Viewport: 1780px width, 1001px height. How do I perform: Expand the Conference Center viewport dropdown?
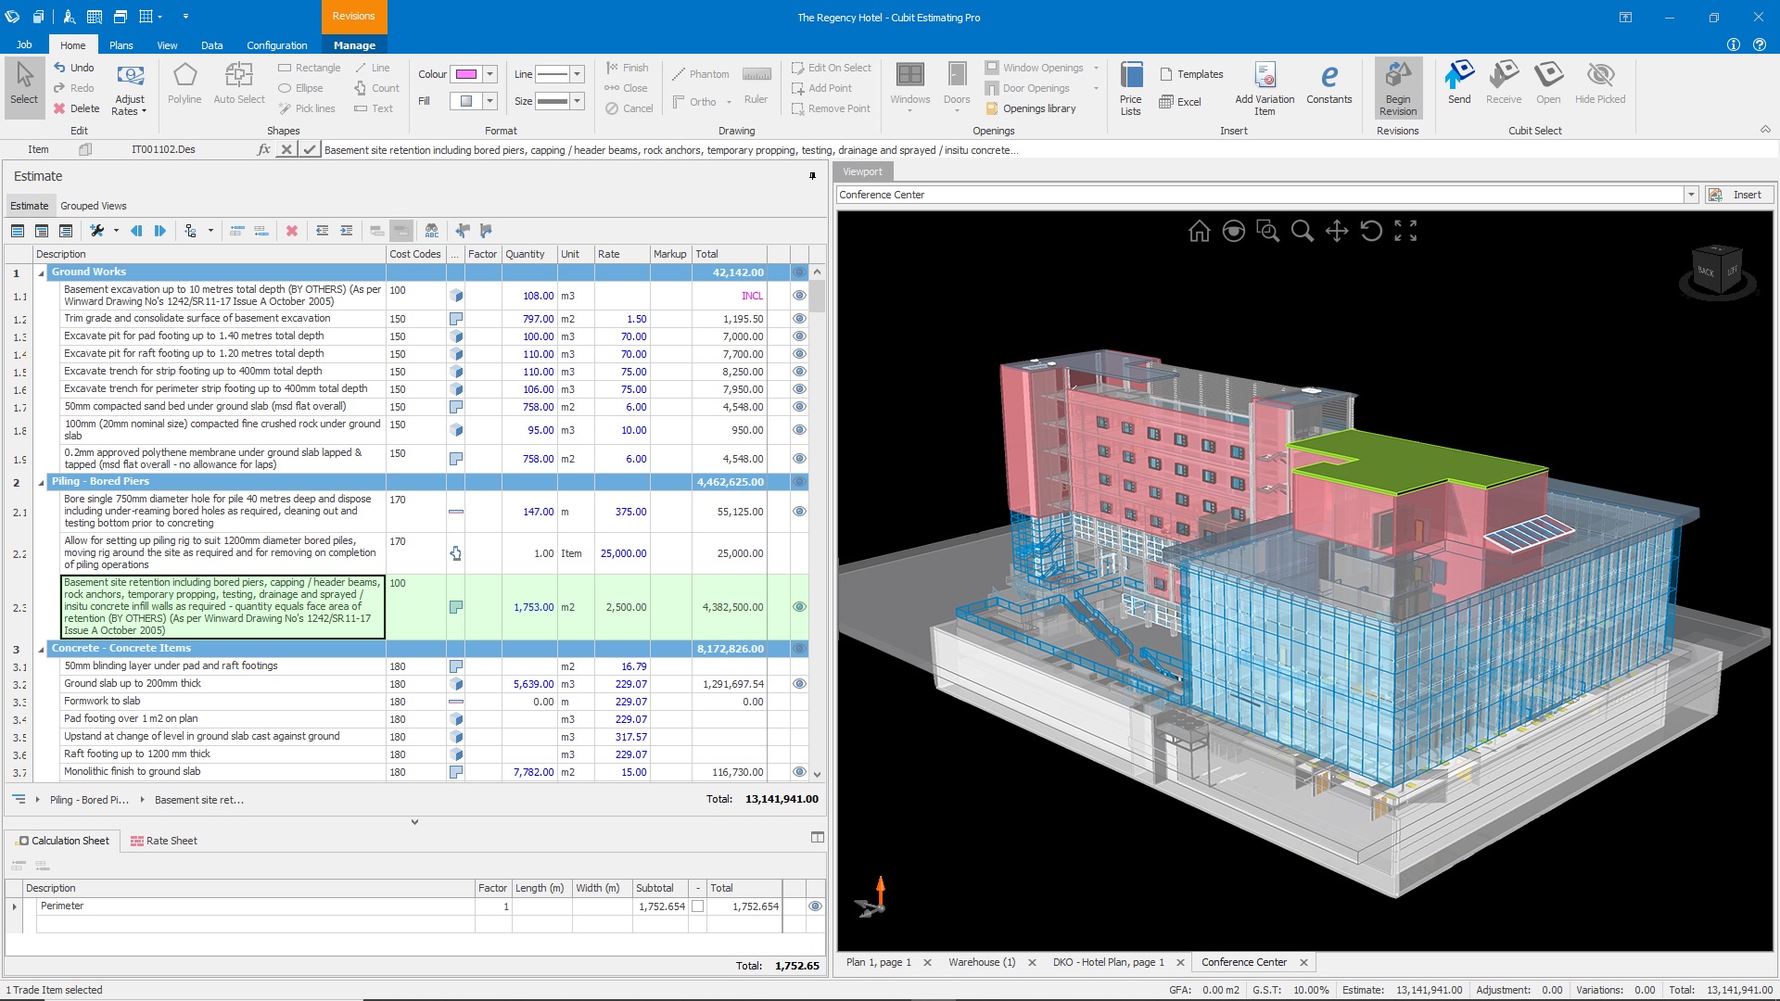(1691, 195)
